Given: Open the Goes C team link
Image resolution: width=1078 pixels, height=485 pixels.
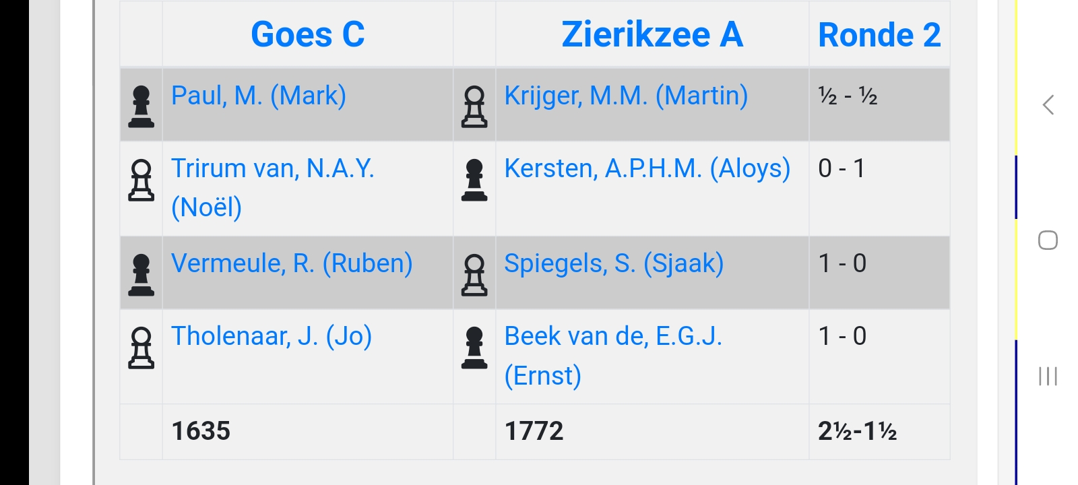Looking at the screenshot, I should (307, 35).
